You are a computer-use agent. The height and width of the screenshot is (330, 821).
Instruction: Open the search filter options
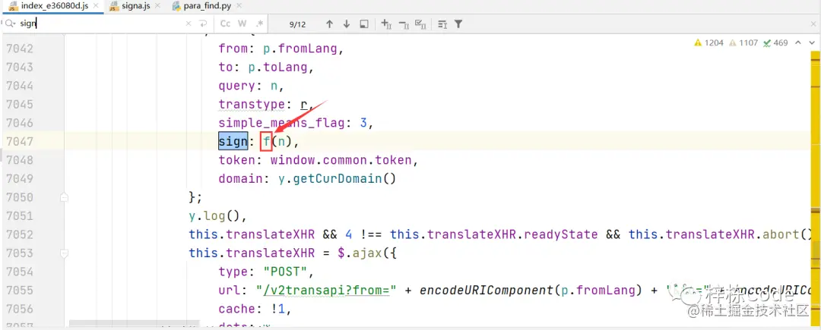tap(458, 24)
